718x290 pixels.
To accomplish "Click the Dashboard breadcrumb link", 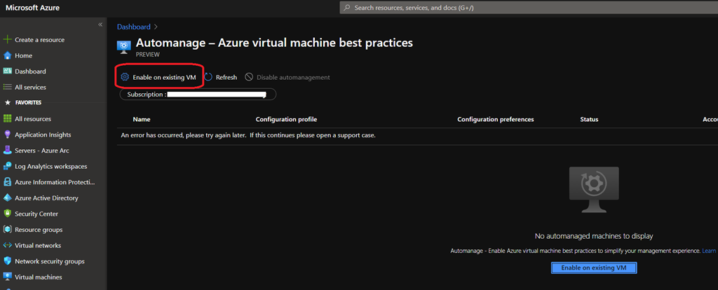I will [x=133, y=27].
